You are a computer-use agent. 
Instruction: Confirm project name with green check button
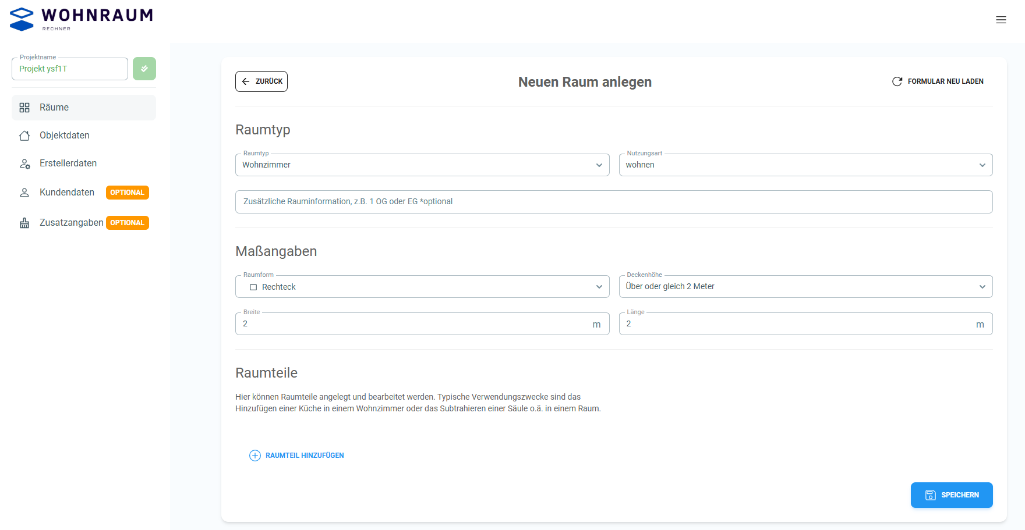[x=144, y=69]
